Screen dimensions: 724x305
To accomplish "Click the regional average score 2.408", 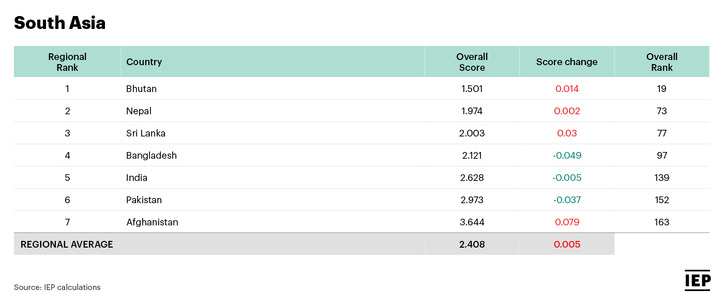I will tap(472, 245).
